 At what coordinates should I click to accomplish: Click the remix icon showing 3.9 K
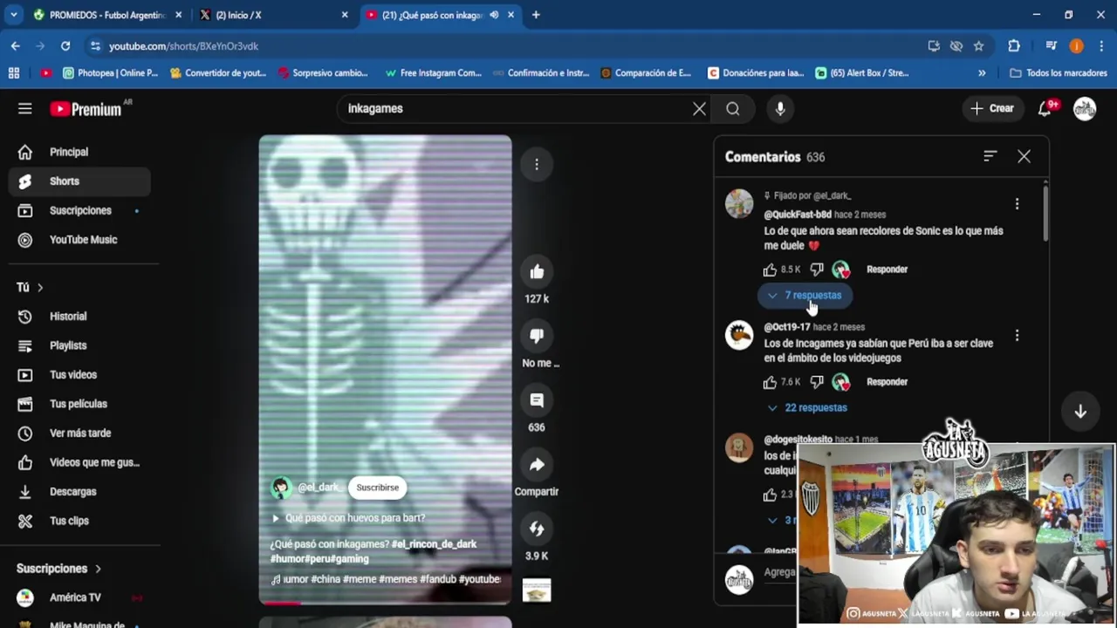coord(537,529)
